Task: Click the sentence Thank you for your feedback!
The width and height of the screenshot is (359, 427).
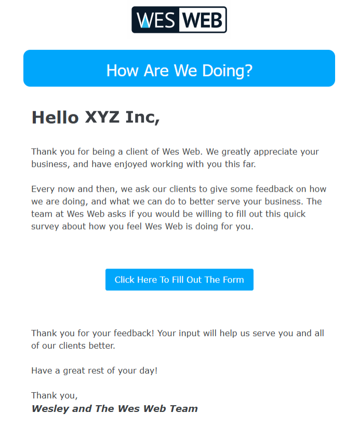Action: point(92,333)
